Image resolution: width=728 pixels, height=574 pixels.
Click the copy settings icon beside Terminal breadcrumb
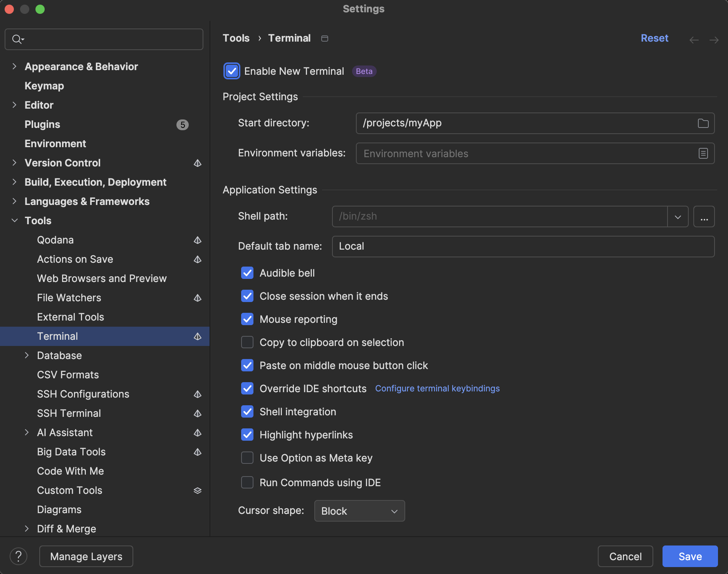click(324, 39)
